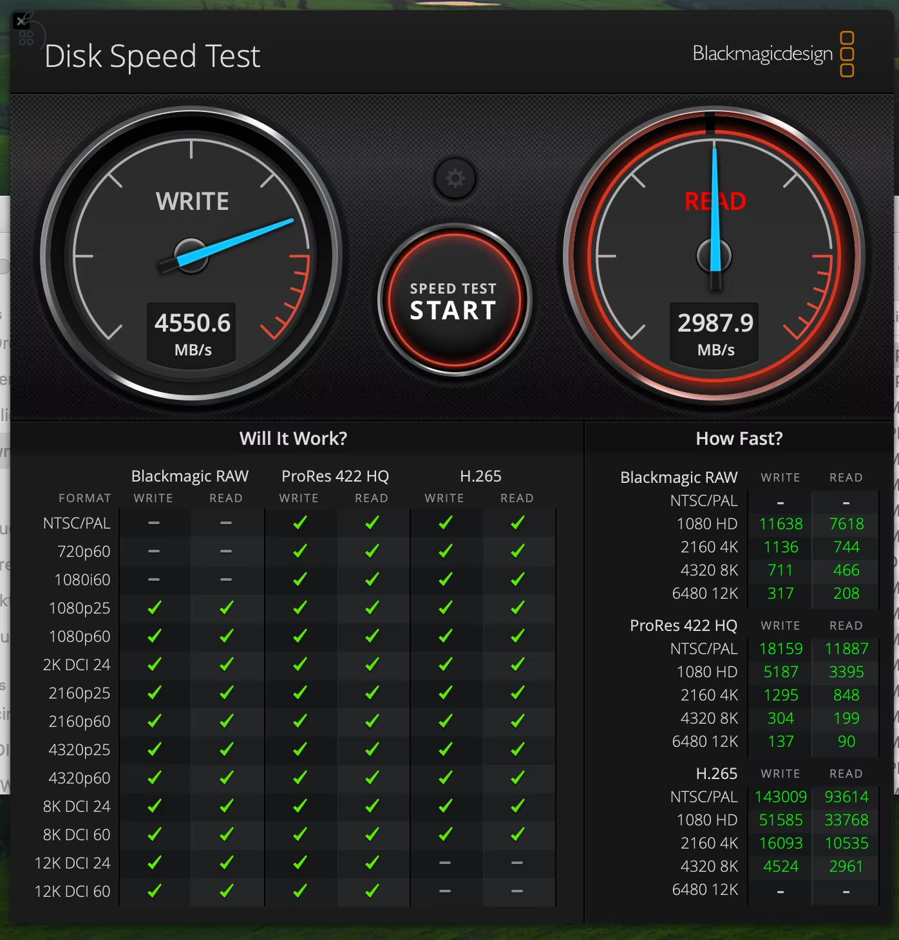
Task: Click the H.265 column header in Will It Work
Action: [x=480, y=476]
